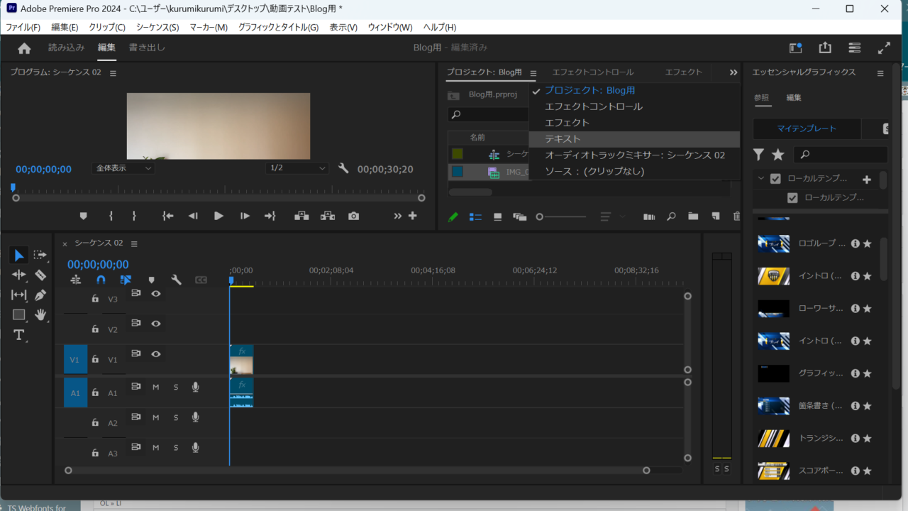Toggle timeline snap magnet
The width and height of the screenshot is (908, 511).
click(x=101, y=280)
